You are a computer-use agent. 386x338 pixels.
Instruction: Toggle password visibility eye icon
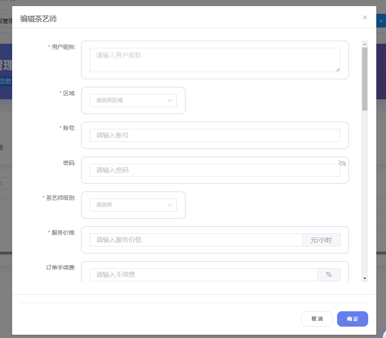click(342, 163)
